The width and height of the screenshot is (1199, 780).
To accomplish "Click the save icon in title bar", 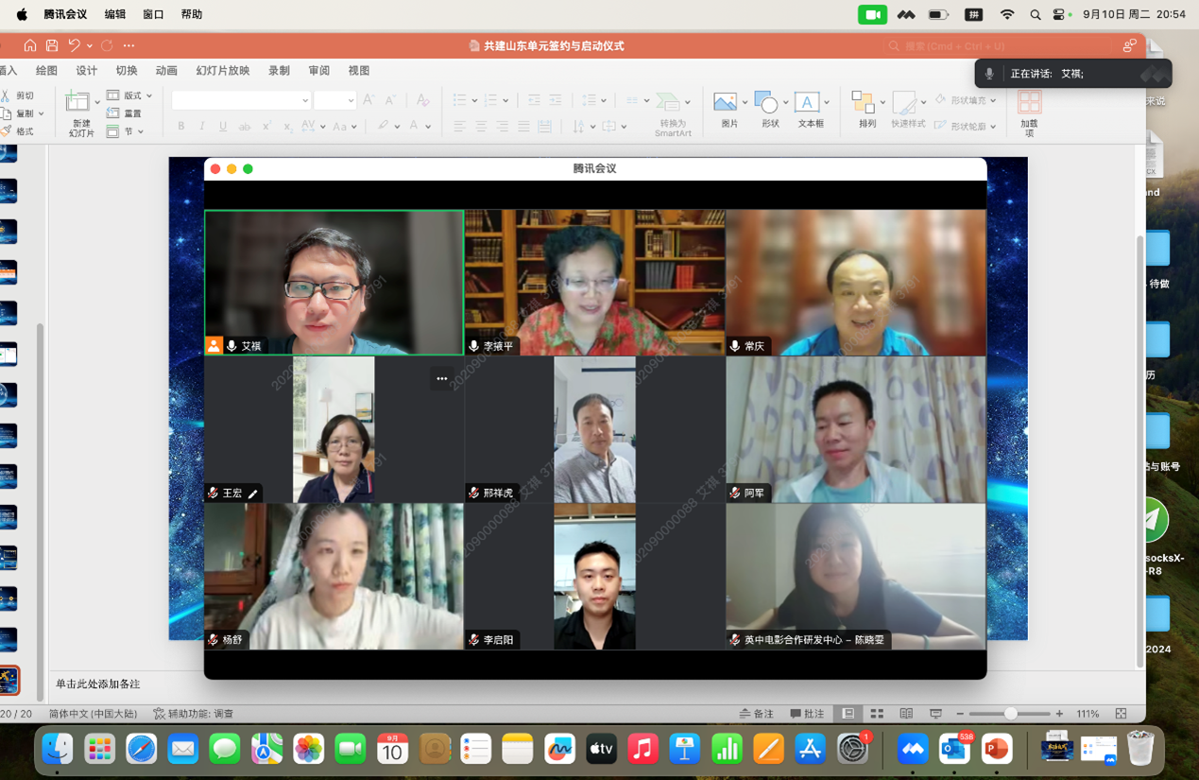I will pos(52,45).
